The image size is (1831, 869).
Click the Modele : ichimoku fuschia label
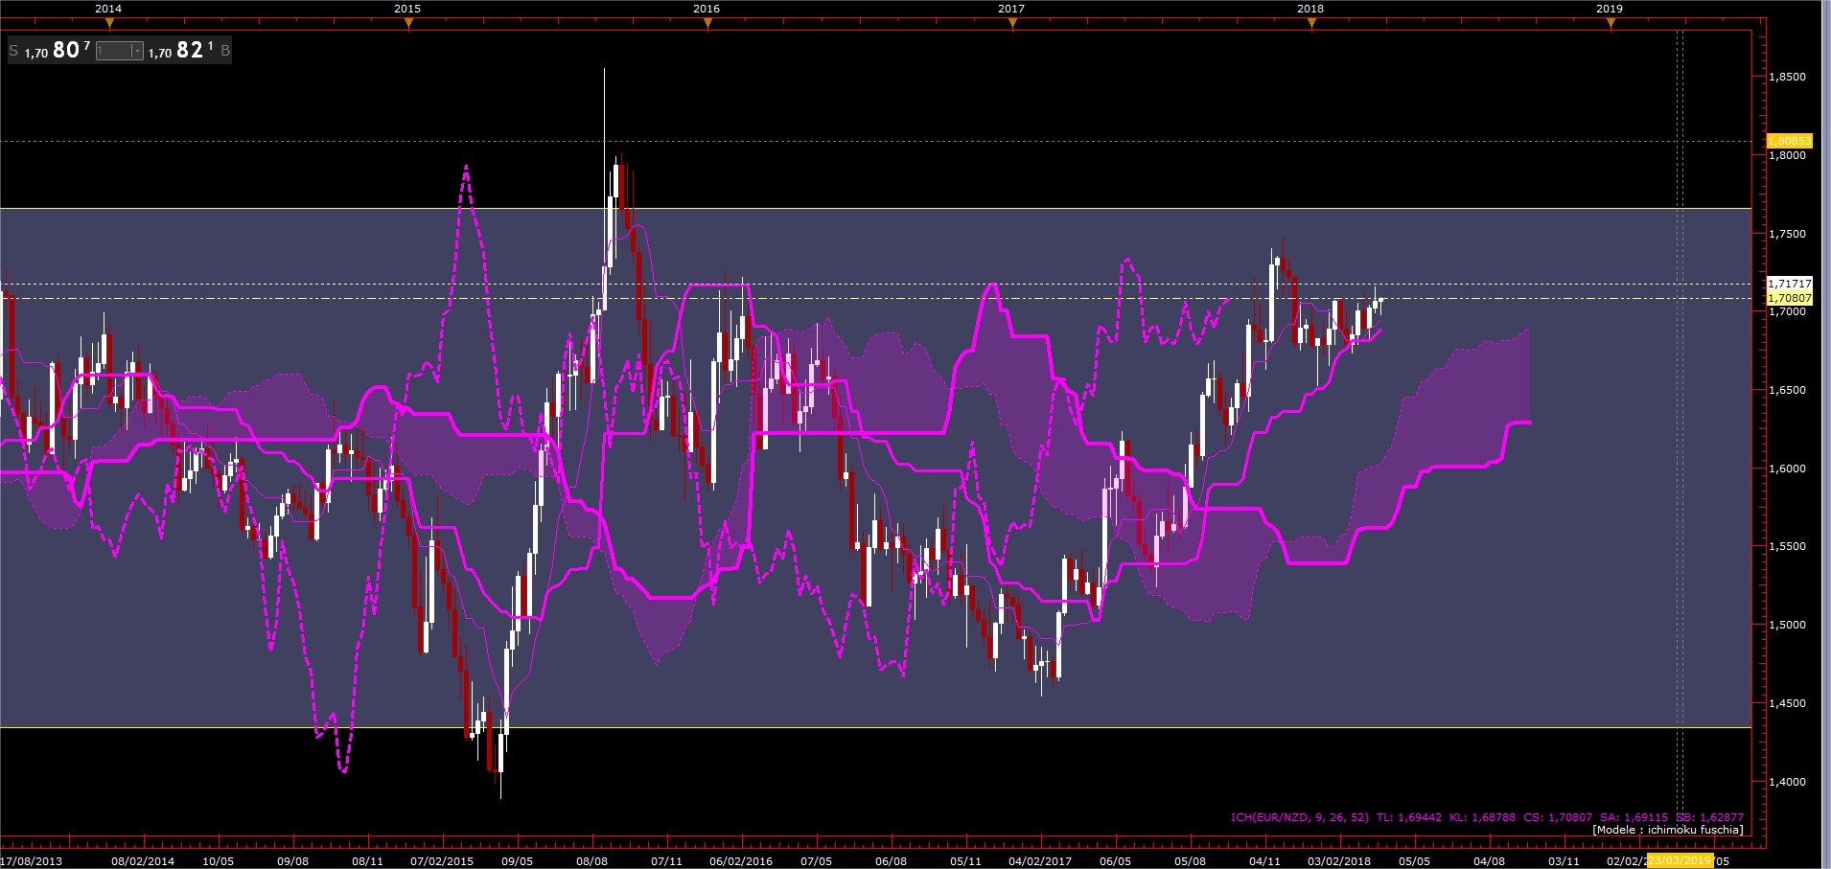1668,830
